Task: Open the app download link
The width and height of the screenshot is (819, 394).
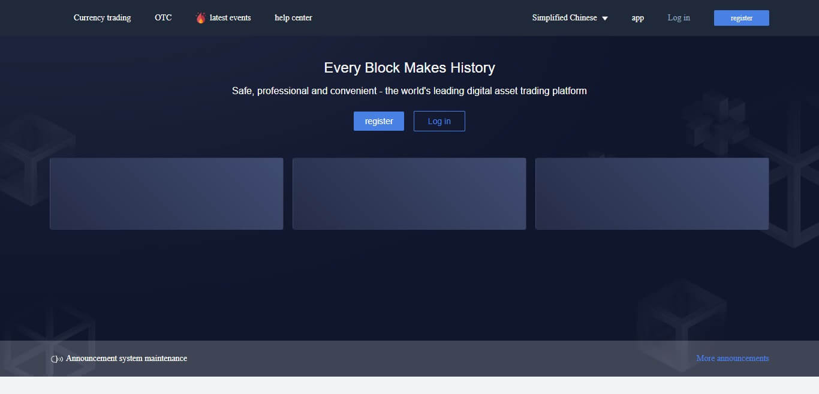Action: 637,17
